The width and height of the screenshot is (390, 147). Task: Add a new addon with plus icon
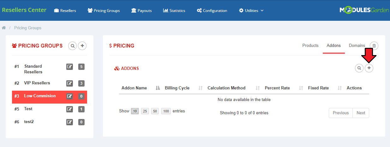point(369,68)
